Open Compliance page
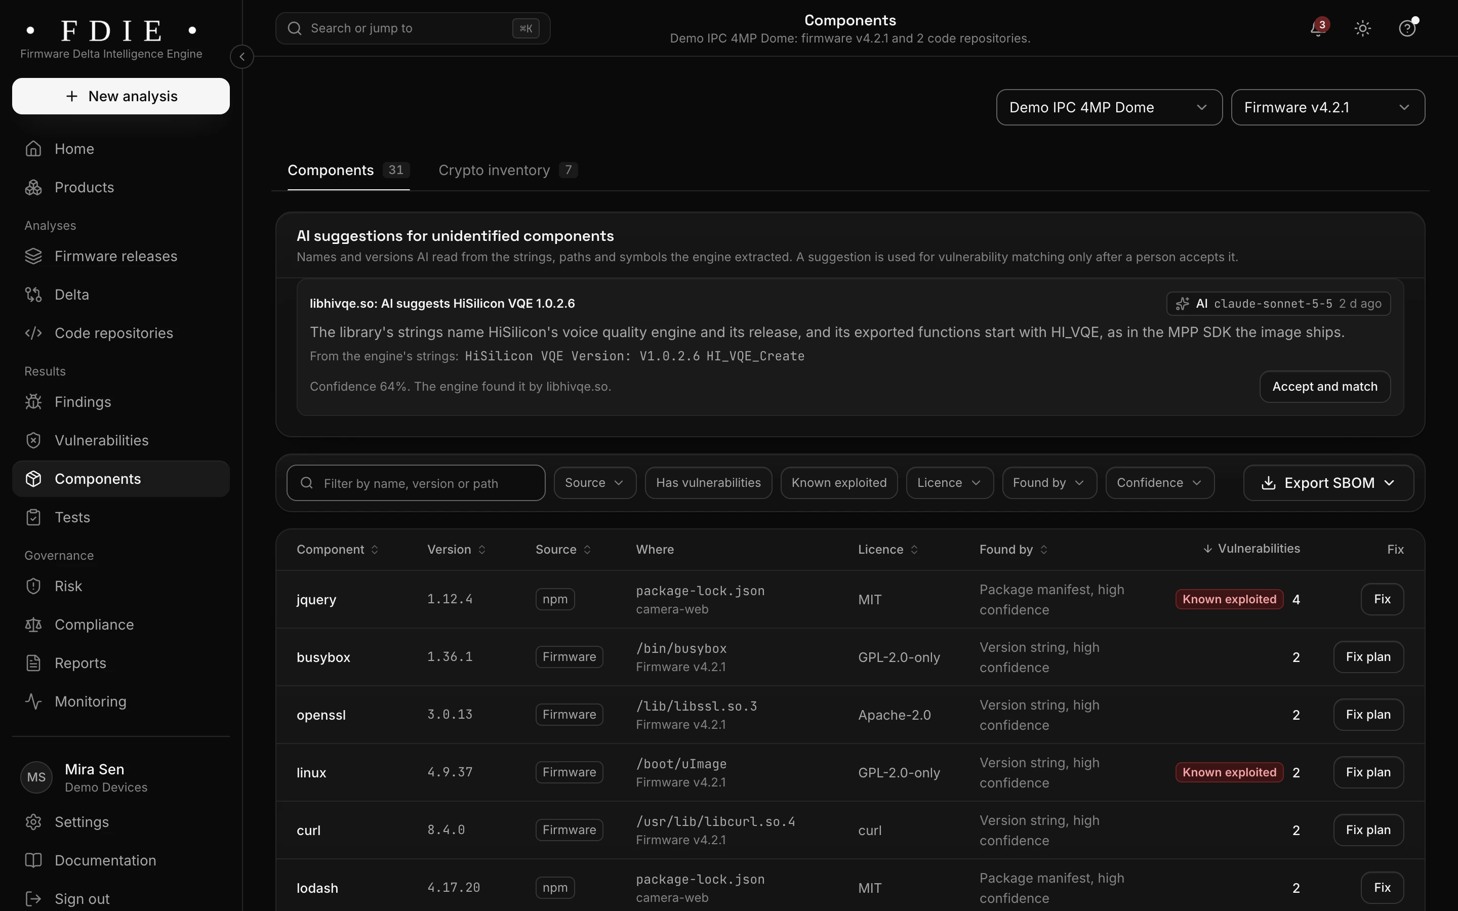This screenshot has height=911, width=1458. point(121,625)
